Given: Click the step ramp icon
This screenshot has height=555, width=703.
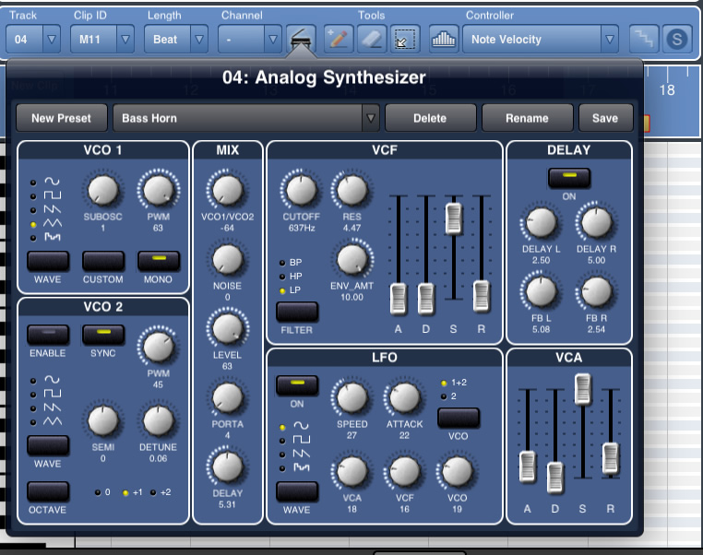Looking at the screenshot, I should pos(644,40).
